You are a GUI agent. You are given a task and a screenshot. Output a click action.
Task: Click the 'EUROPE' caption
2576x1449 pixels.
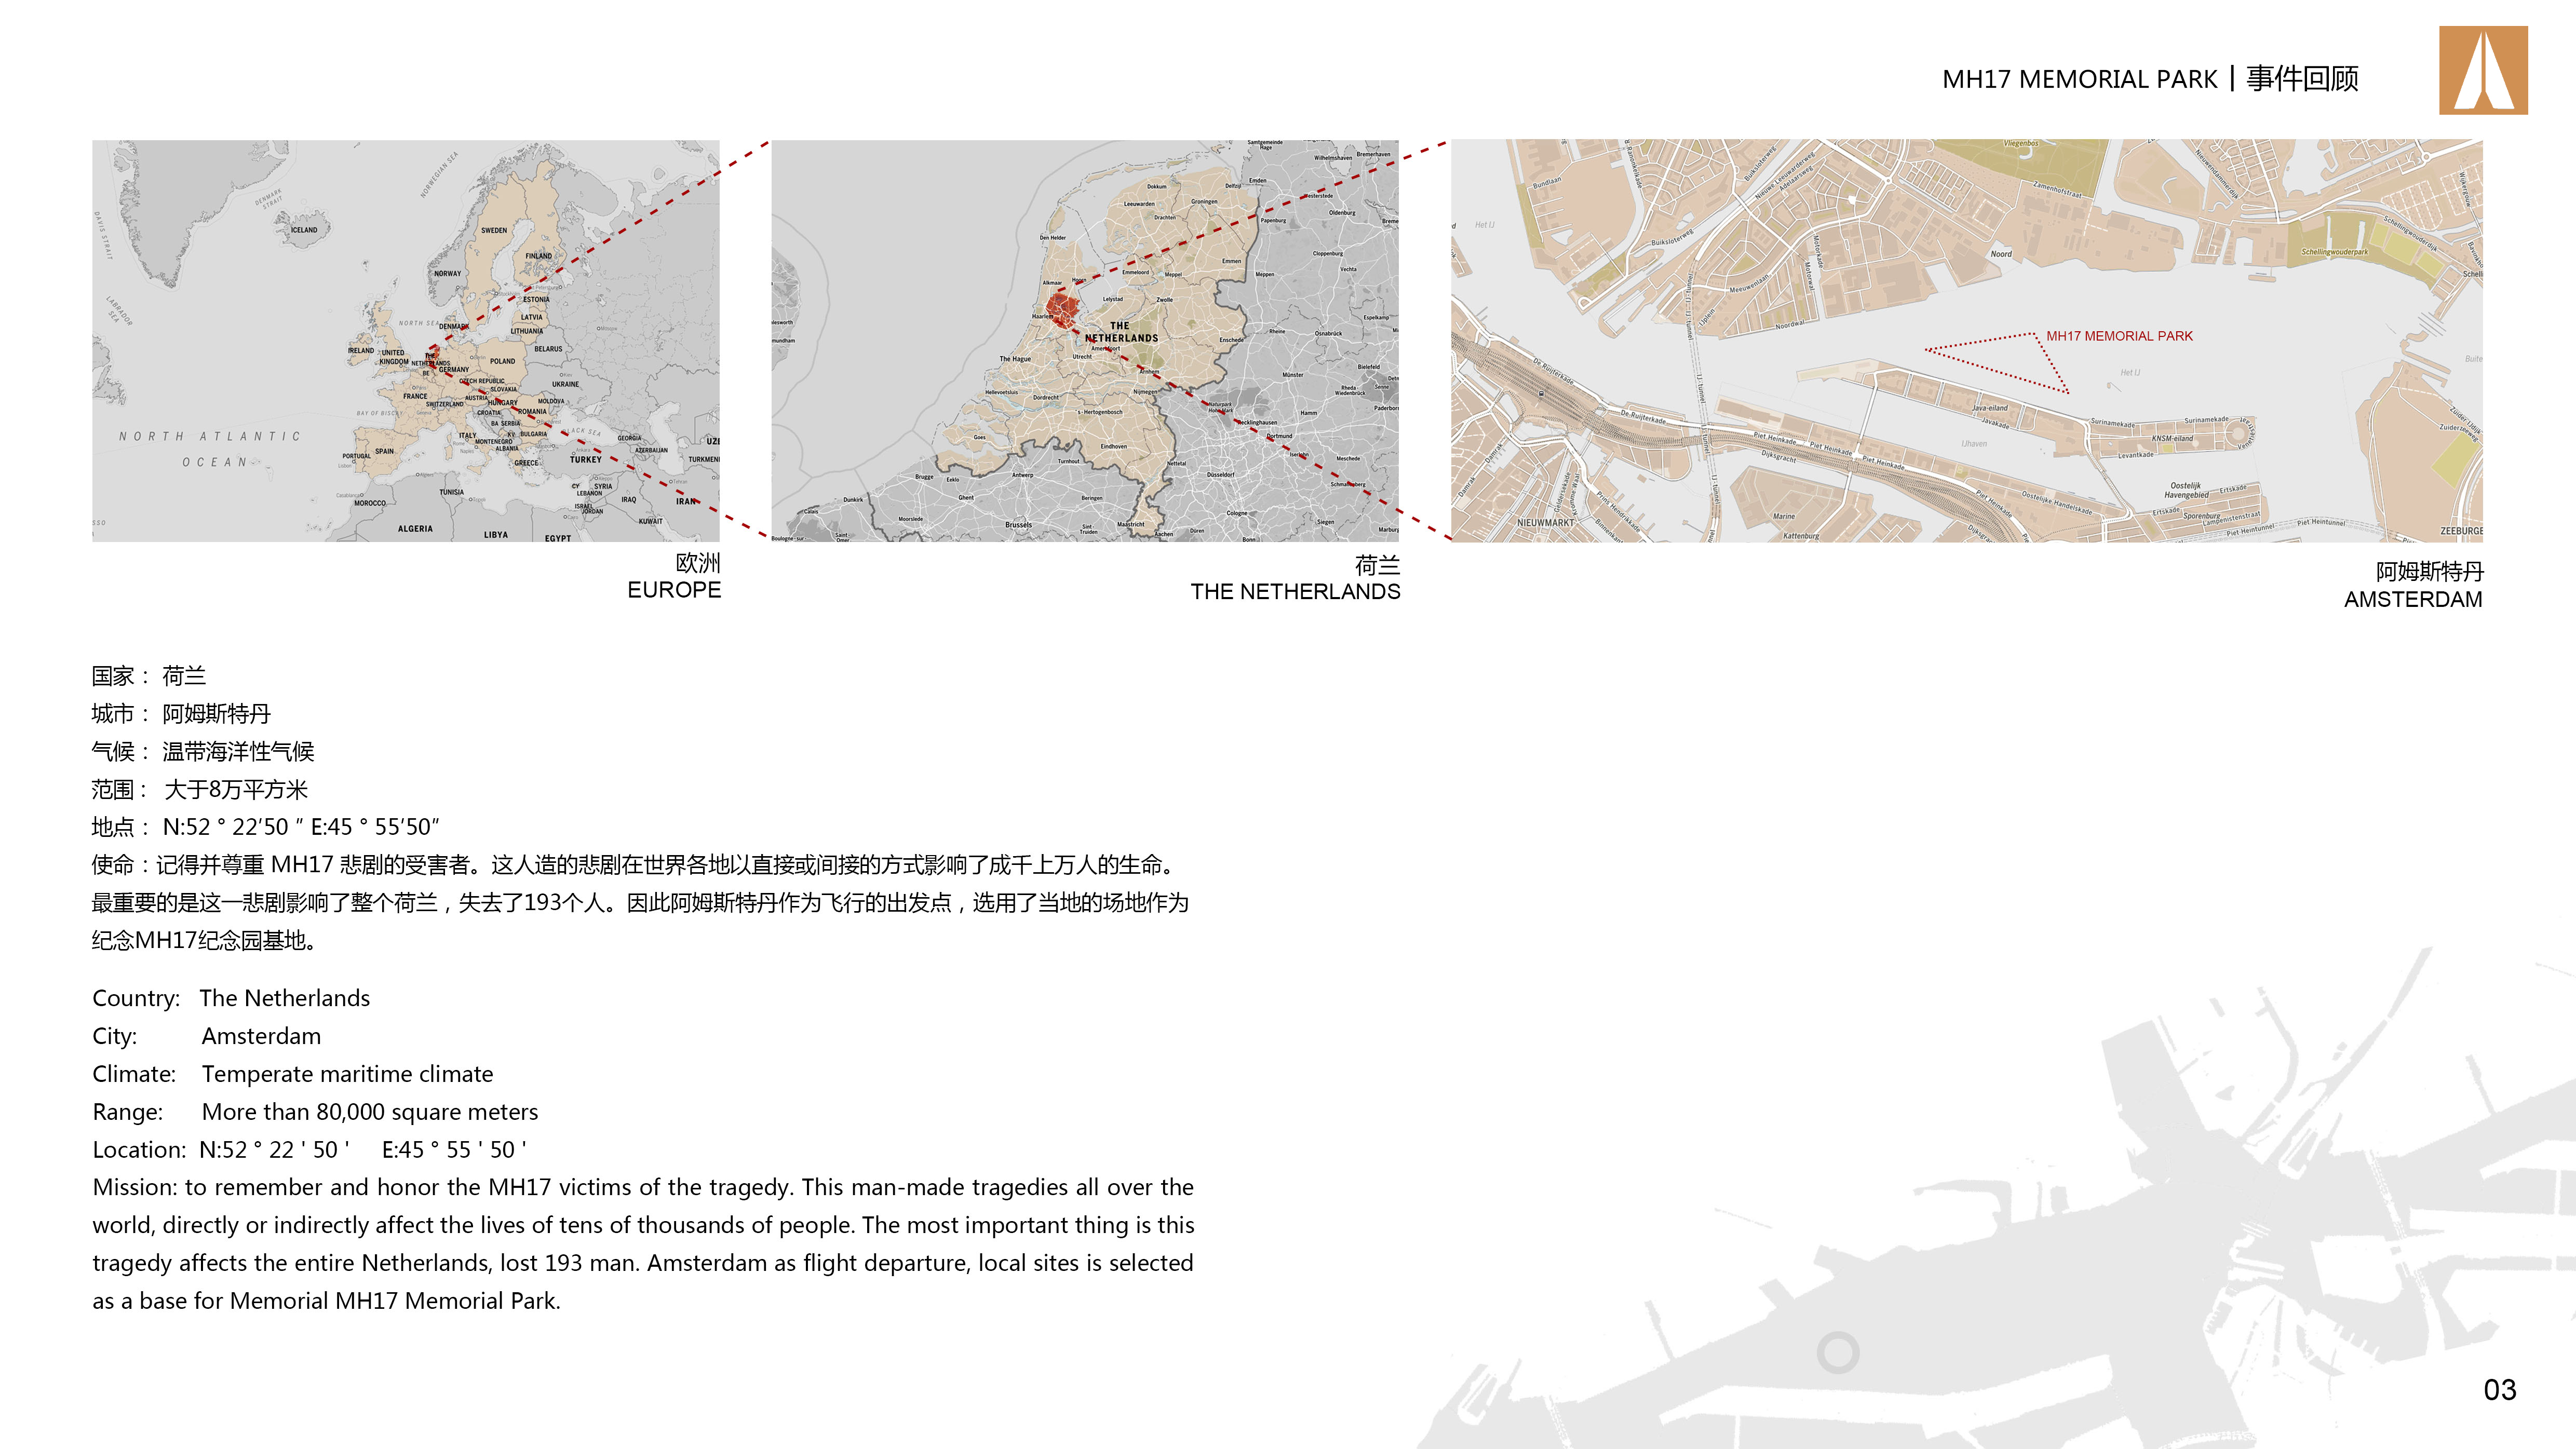674,590
